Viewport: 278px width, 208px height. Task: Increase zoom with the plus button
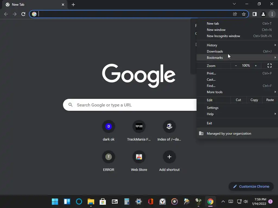pyautogui.click(x=256, y=66)
